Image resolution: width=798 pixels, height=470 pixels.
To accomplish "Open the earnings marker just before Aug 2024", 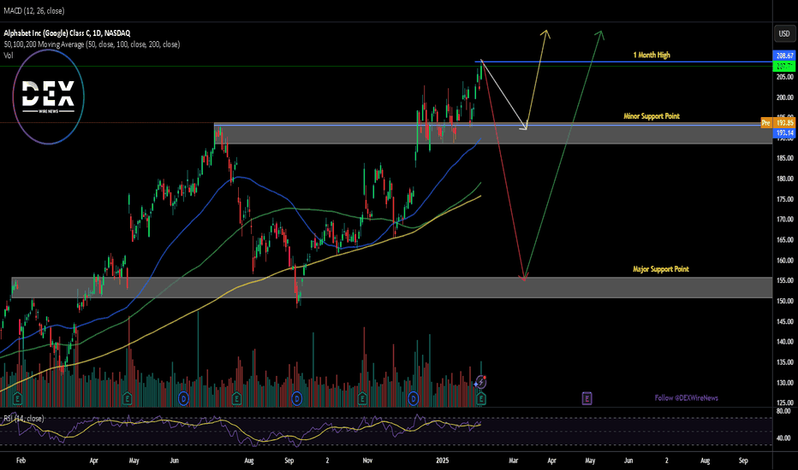I will click(236, 398).
